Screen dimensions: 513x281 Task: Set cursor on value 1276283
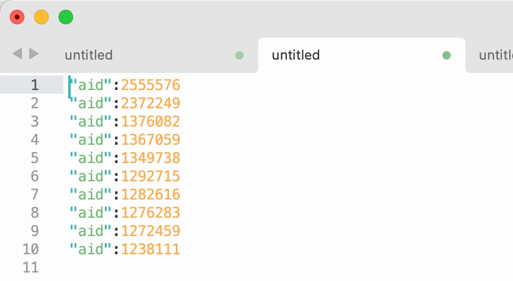150,213
